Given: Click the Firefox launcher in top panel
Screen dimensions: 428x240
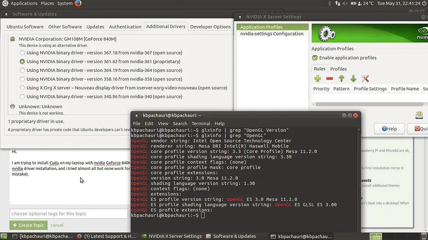Looking at the screenshot, I should point(78,3).
